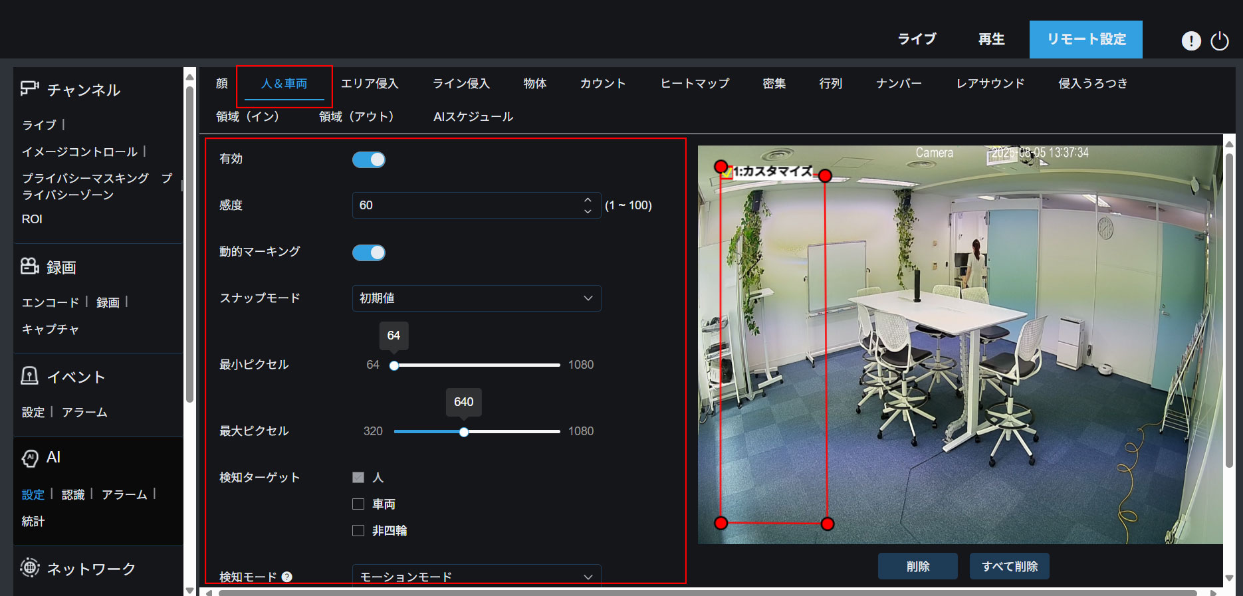The height and width of the screenshot is (596, 1243).
Task: Click top-left red handle of detection region
Action: pos(721,166)
